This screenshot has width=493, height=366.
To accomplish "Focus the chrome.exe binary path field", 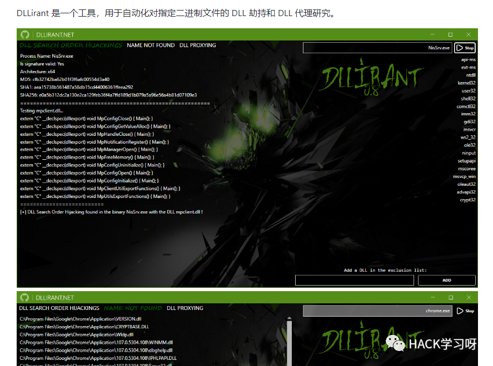I will (377, 311).
